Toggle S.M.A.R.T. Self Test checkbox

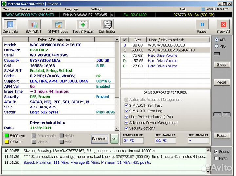tap(126, 105)
